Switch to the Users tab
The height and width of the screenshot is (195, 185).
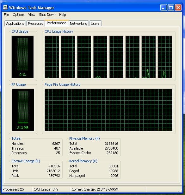95,24
